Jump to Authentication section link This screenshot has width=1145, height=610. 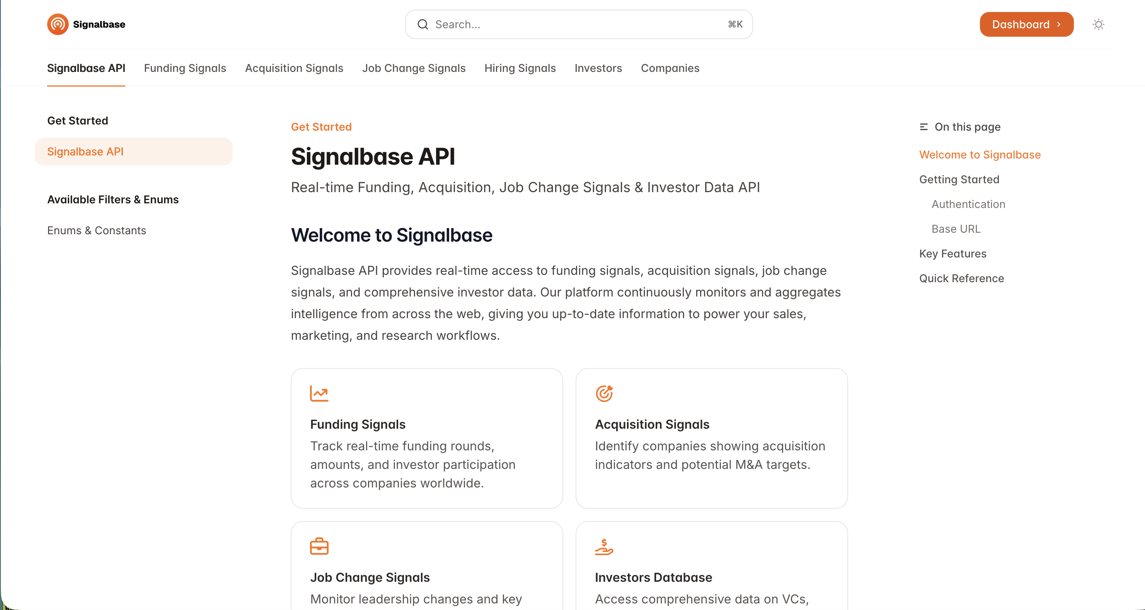click(968, 204)
